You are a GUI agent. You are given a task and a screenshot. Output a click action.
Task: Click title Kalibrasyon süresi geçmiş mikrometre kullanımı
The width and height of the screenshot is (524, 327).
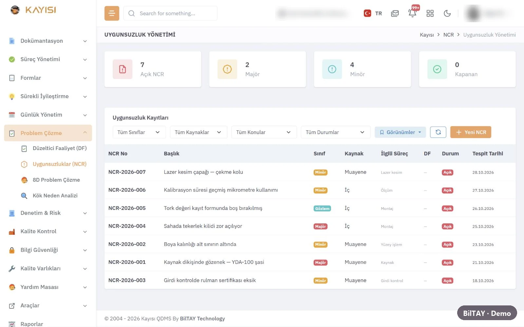tap(221, 190)
